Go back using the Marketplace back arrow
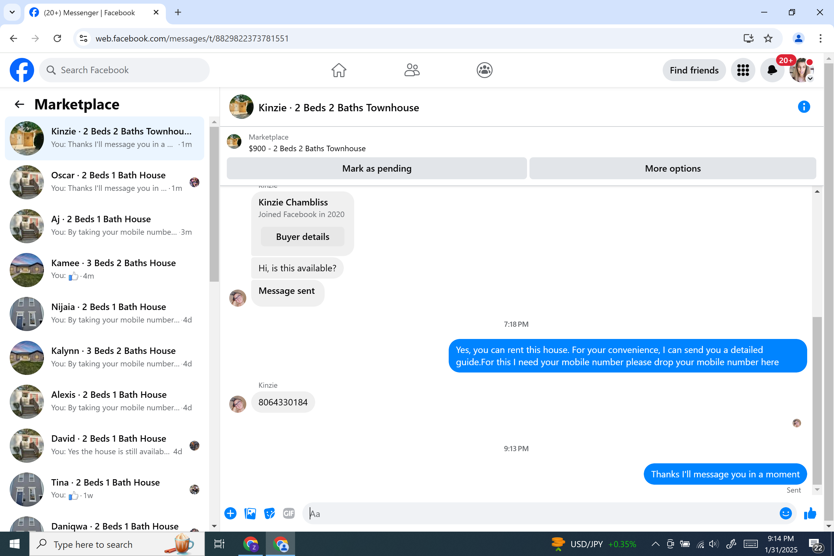This screenshot has height=556, width=834. (x=19, y=104)
